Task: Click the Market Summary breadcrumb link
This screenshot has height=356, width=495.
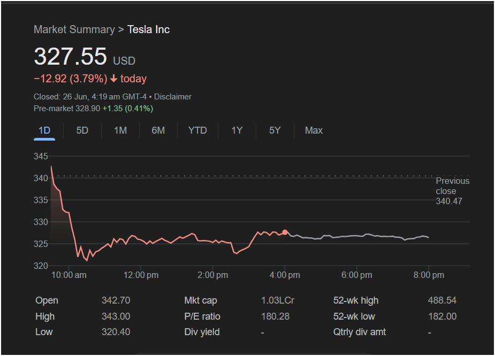Action: pos(74,29)
